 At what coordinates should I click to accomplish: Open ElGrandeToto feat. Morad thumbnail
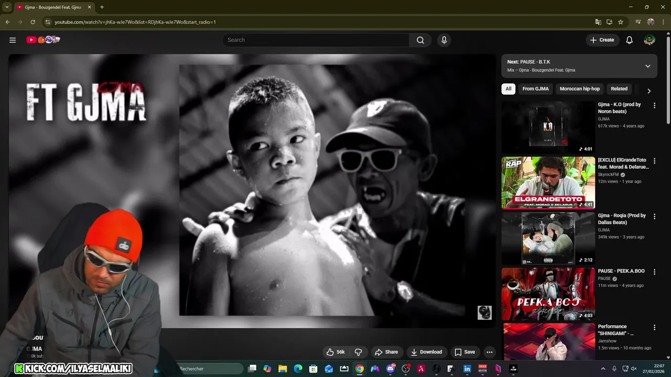[548, 183]
